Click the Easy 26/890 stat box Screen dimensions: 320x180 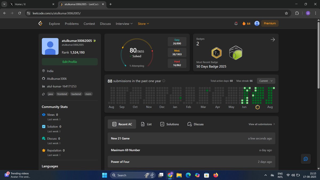[177, 42]
